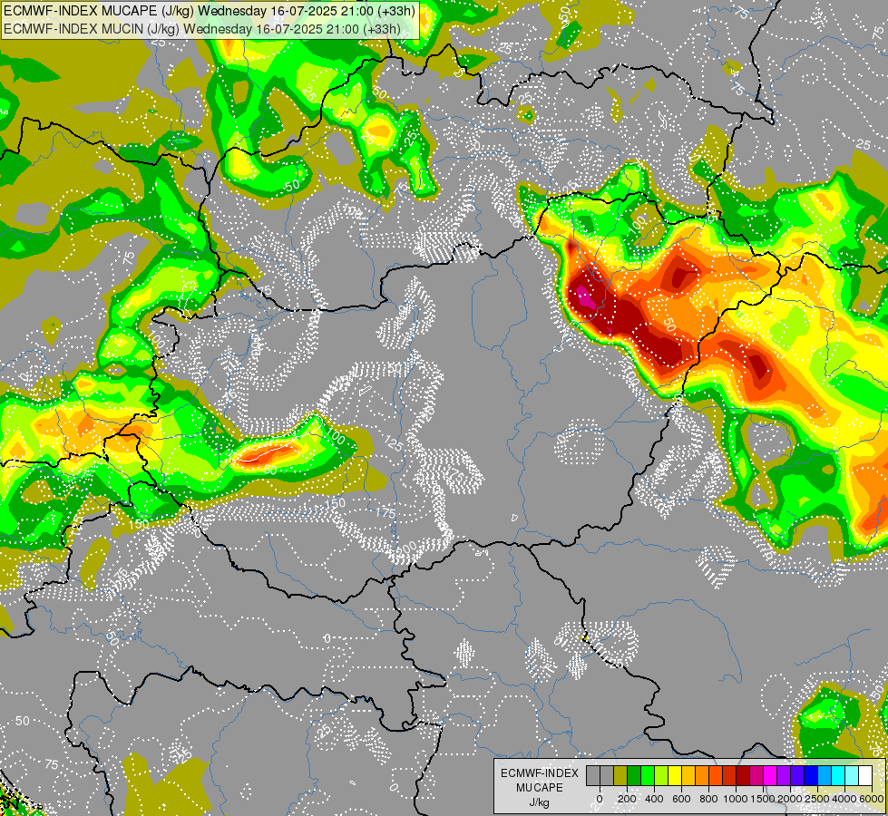Click the white legend swatch
This screenshot has width=888, height=816.
click(865, 775)
